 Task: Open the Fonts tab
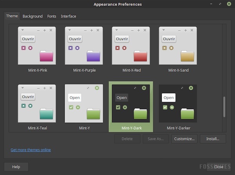click(x=52, y=16)
